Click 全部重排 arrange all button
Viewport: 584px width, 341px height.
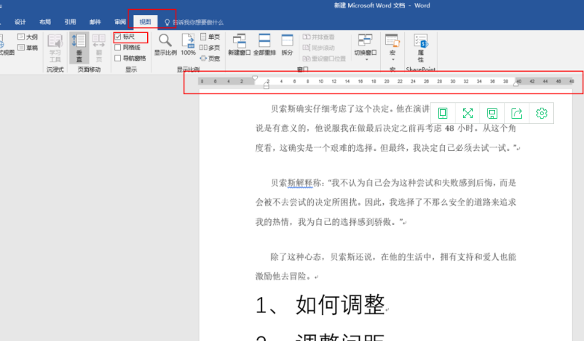click(x=264, y=45)
